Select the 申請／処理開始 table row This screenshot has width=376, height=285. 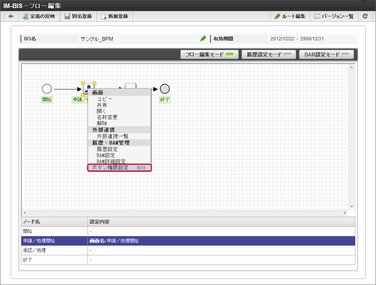click(x=188, y=240)
